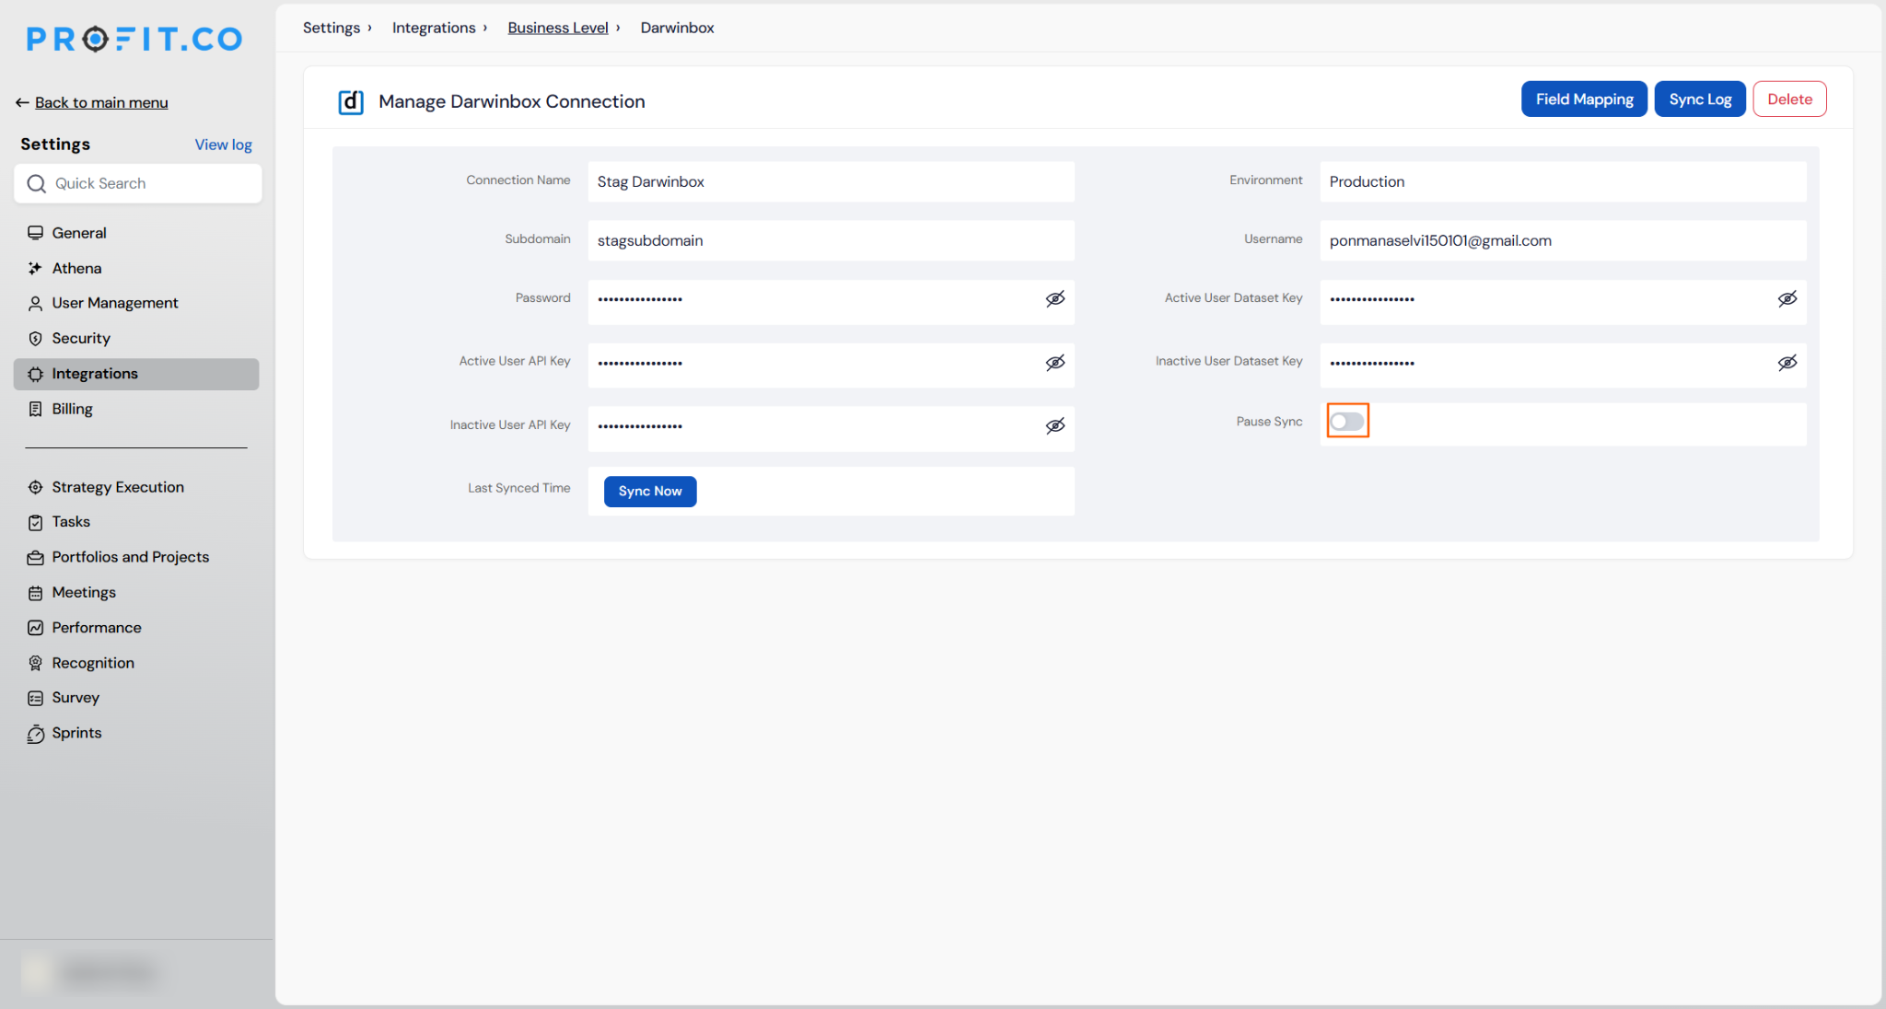
Task: Toggle the Pause Sync switch
Action: 1347,422
